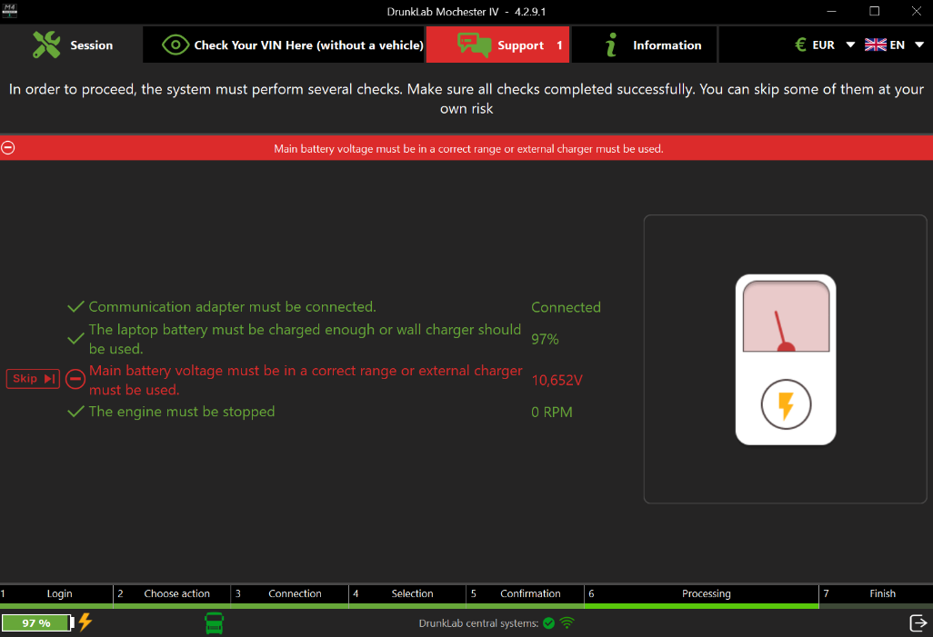Click the Finish step in progress bar

882,593
